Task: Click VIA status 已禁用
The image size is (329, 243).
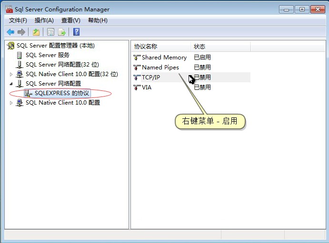Action: click(x=202, y=87)
